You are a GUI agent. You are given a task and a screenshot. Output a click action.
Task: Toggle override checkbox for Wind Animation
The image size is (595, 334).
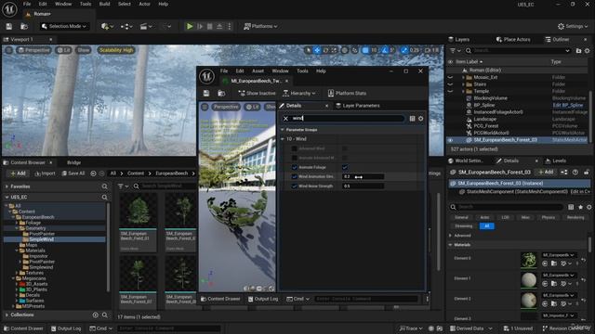295,176
